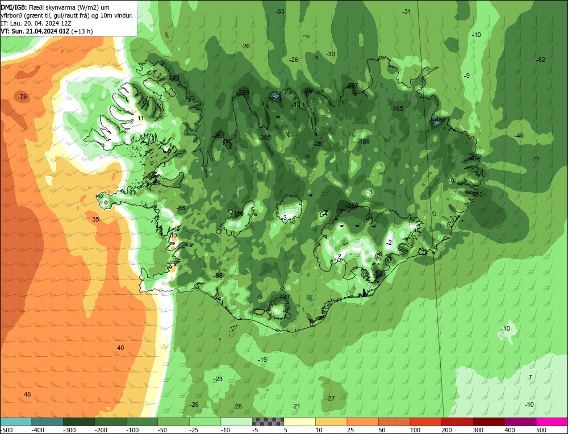
Task: Click the '-500' legend tick label
Action: pyautogui.click(x=6, y=430)
